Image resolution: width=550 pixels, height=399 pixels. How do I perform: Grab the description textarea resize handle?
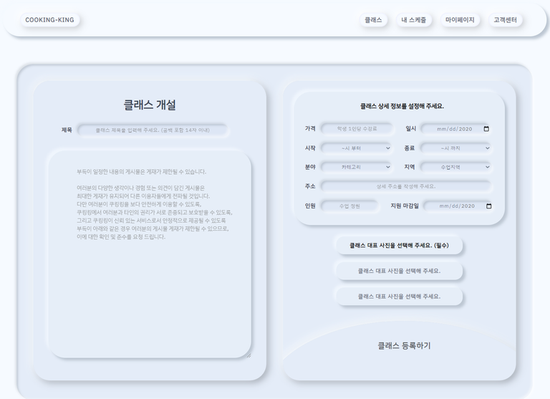(x=249, y=355)
